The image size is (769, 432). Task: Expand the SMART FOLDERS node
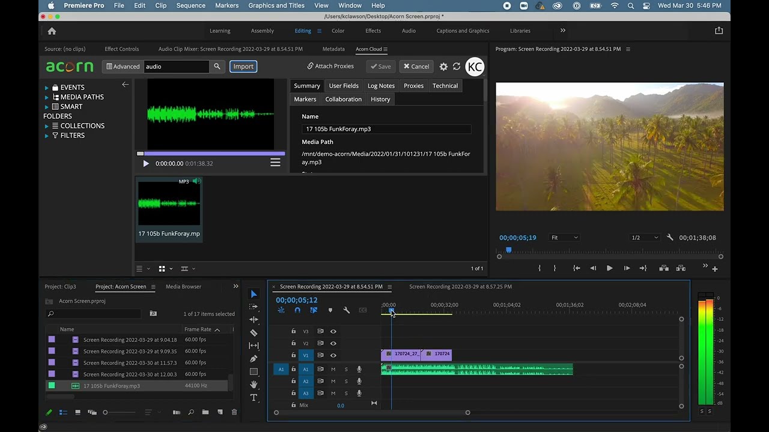coord(46,107)
